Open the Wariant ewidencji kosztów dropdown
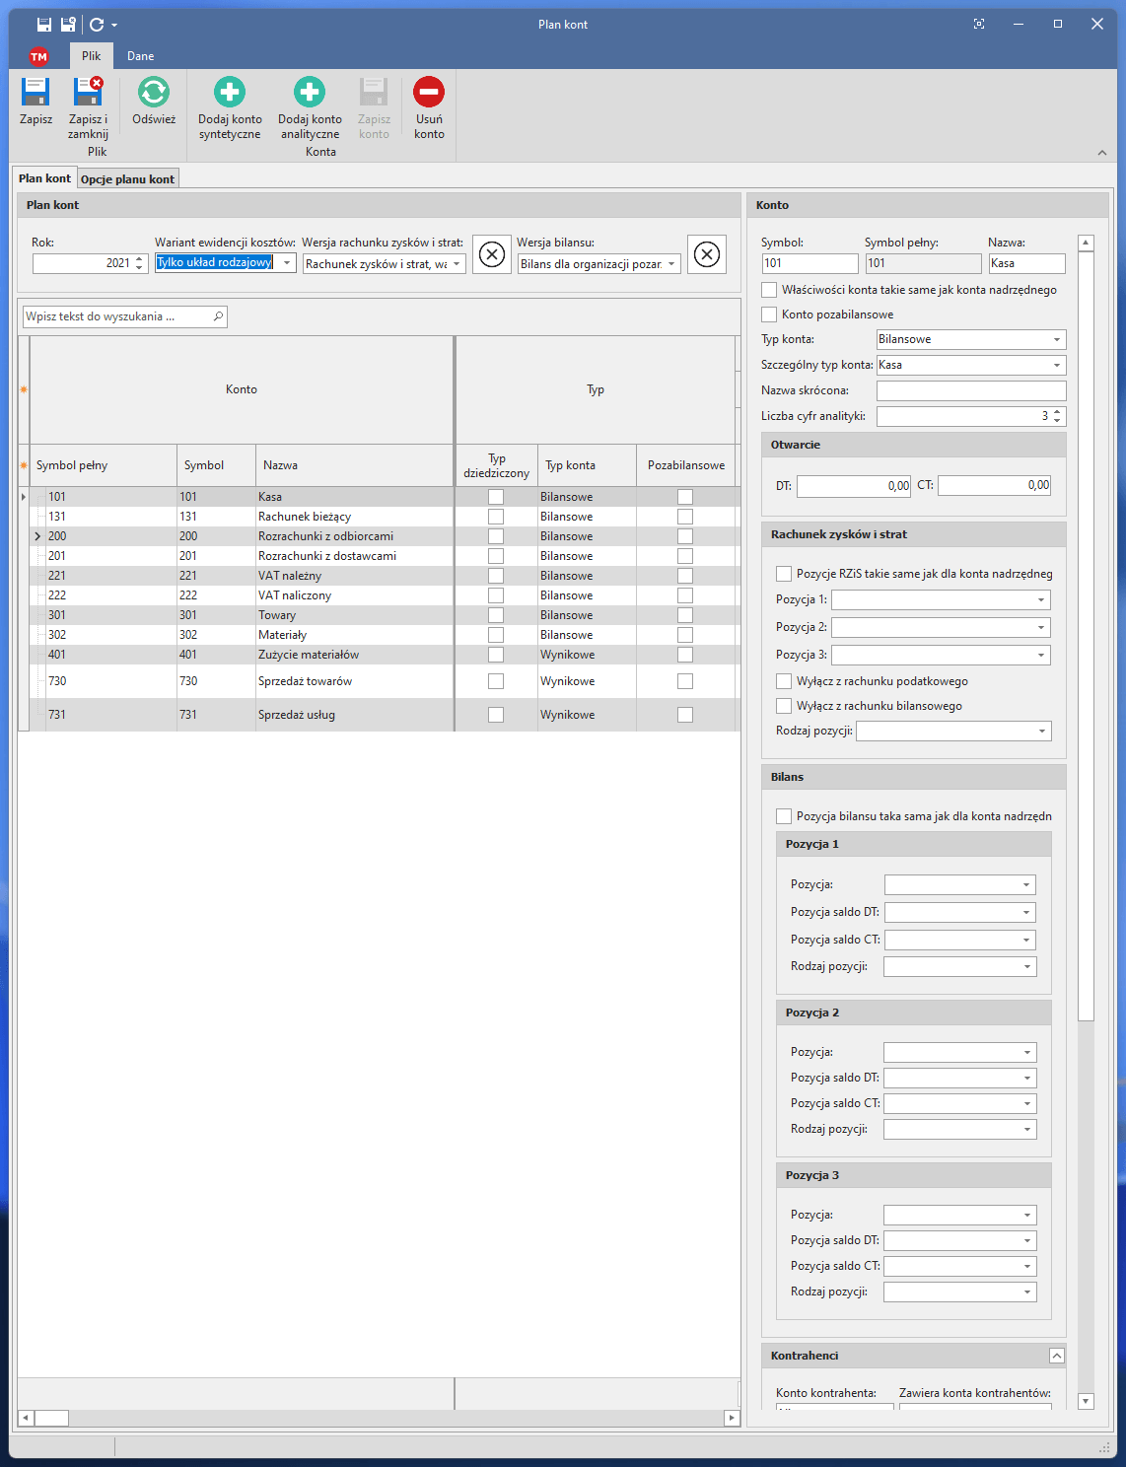 [x=286, y=263]
